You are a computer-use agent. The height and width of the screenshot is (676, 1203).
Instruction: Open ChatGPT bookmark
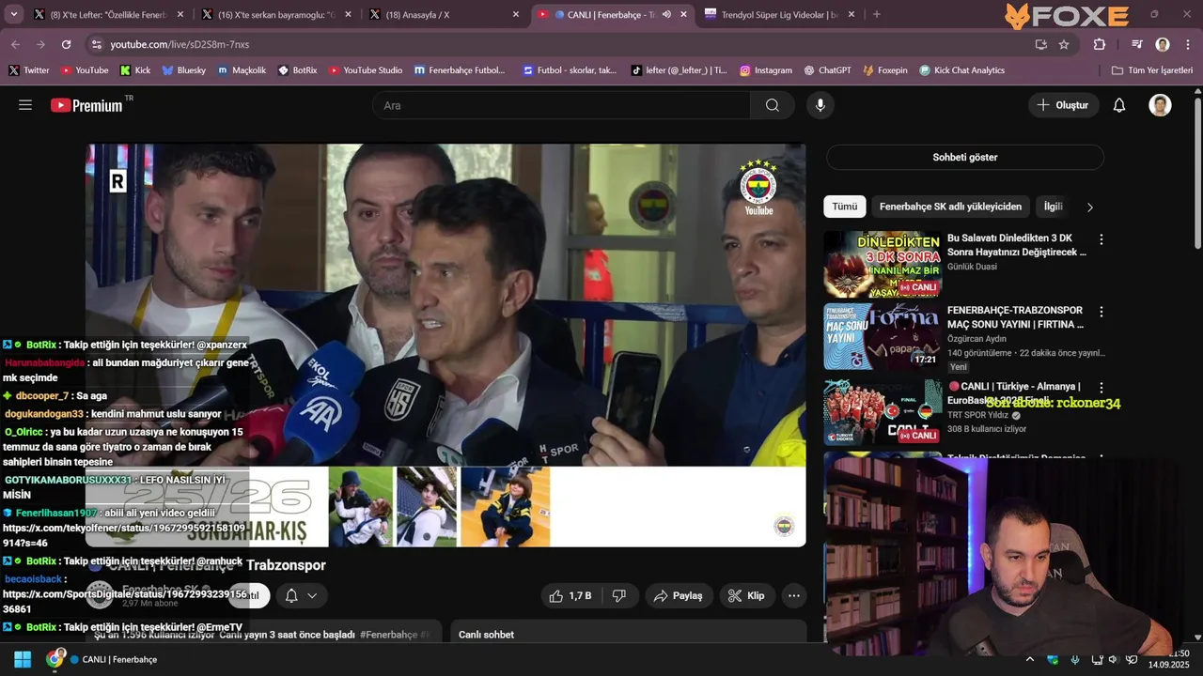tap(827, 70)
